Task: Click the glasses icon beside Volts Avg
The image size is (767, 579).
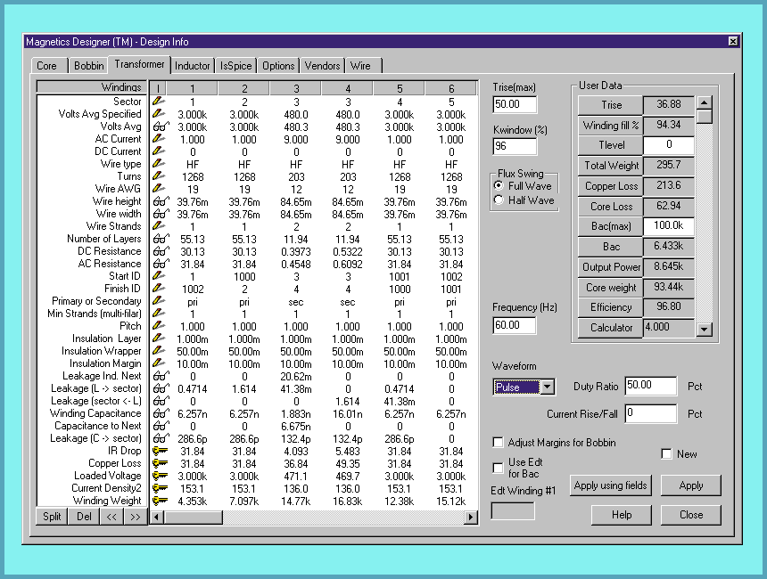Action: tap(159, 126)
